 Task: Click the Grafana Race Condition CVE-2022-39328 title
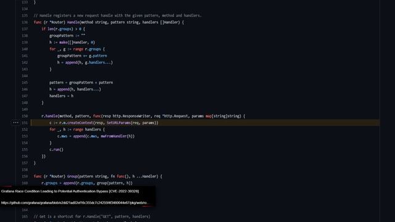click(x=70, y=191)
